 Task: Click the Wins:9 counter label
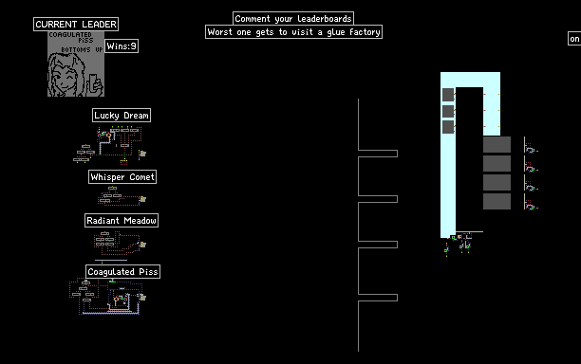(x=122, y=46)
